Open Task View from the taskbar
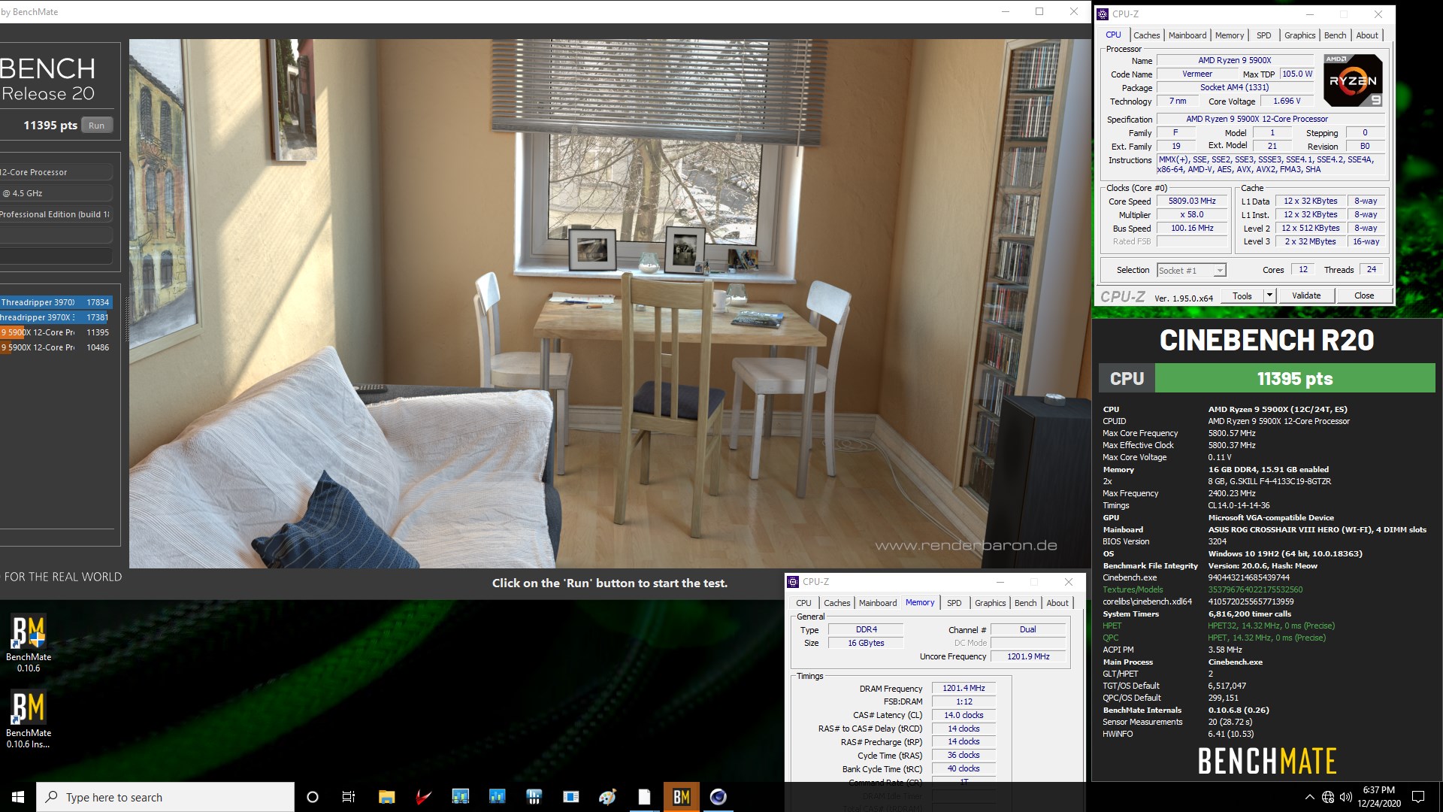The image size is (1443, 812). (349, 797)
